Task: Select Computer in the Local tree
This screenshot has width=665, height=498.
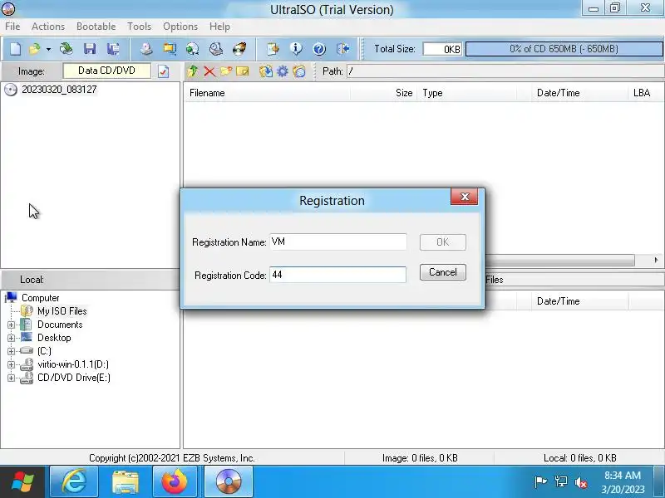Action: coord(40,298)
